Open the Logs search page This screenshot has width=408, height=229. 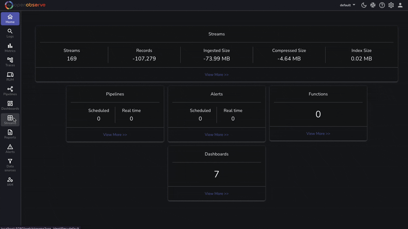tap(10, 33)
